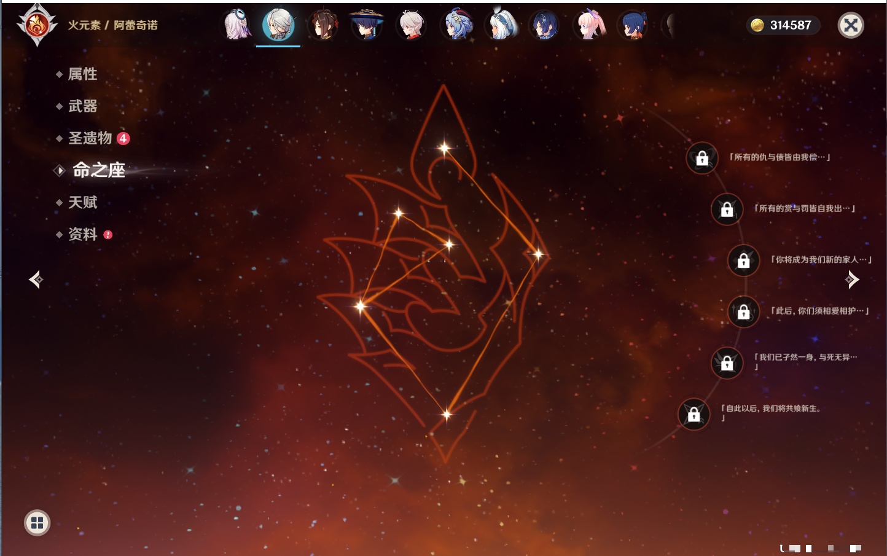Select the Wanderer avatar with wide hat
The width and height of the screenshot is (887, 556).
[x=367, y=25]
